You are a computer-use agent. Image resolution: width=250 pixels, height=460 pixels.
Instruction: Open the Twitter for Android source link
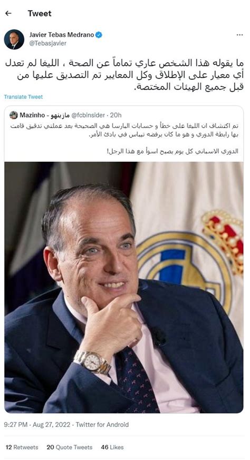(x=102, y=425)
